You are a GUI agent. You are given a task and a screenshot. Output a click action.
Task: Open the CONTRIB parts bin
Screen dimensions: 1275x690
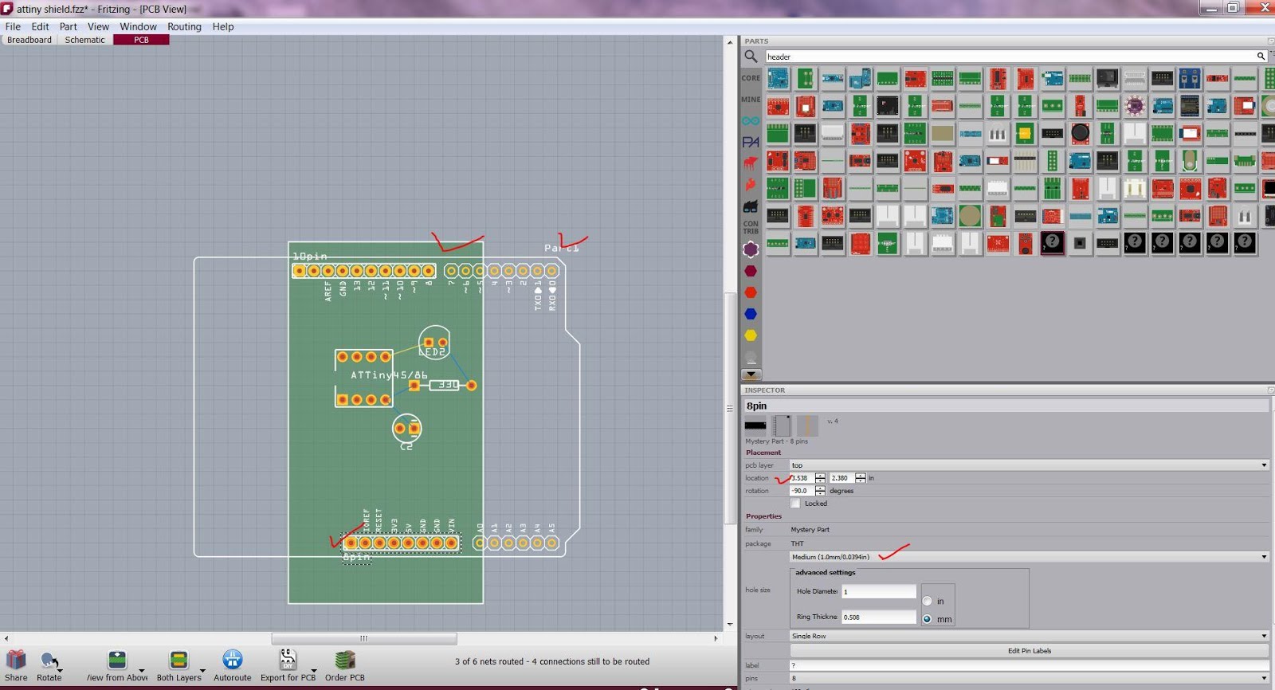pyautogui.click(x=751, y=228)
